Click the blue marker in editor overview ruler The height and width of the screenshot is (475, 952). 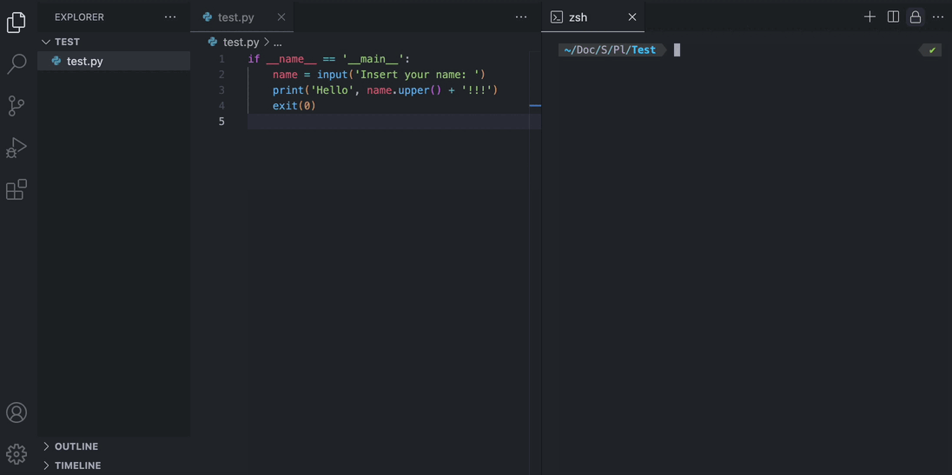click(535, 106)
